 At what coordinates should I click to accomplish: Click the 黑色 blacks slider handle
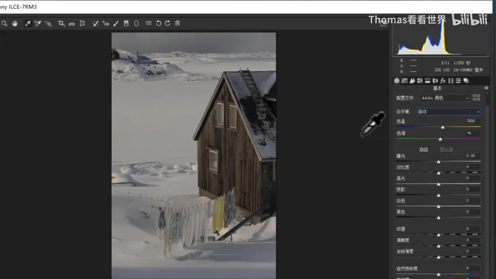(438, 218)
